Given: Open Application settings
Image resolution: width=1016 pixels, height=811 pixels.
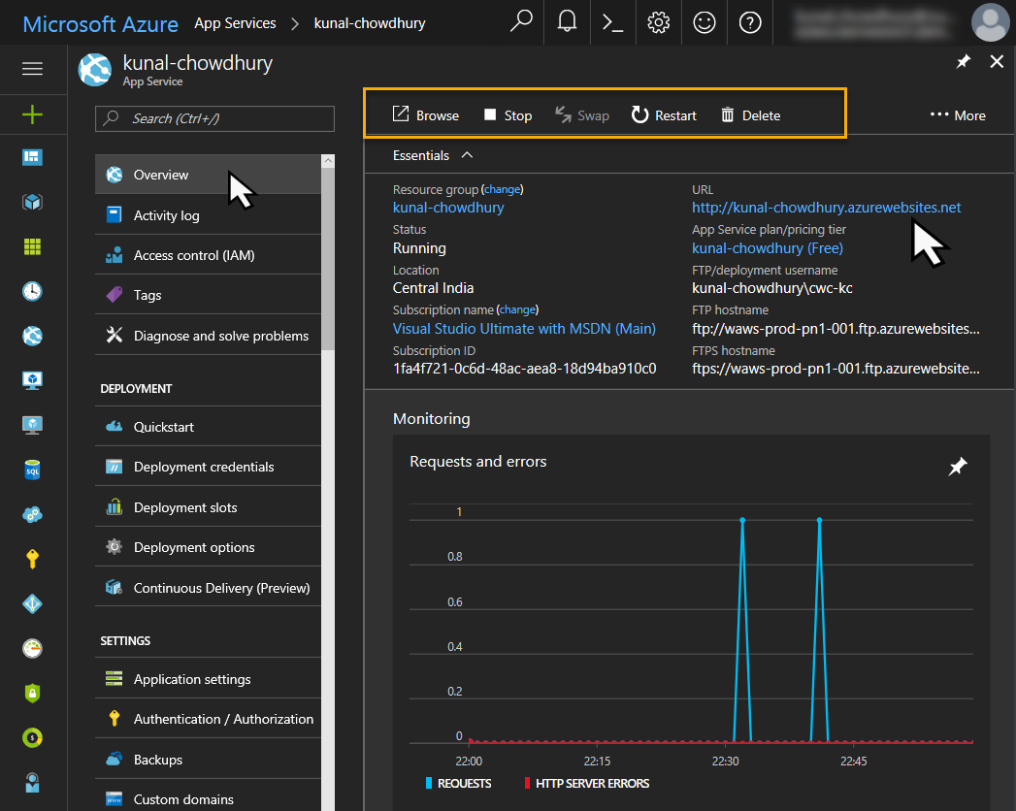Looking at the screenshot, I should tap(208, 679).
